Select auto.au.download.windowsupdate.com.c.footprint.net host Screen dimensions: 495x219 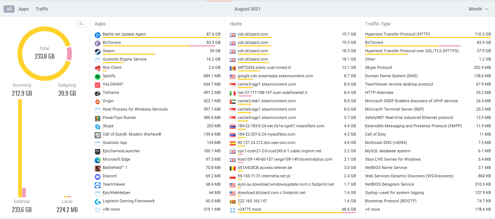pyautogui.click(x=292, y=185)
